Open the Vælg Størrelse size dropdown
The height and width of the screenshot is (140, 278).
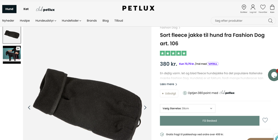tap(187, 108)
